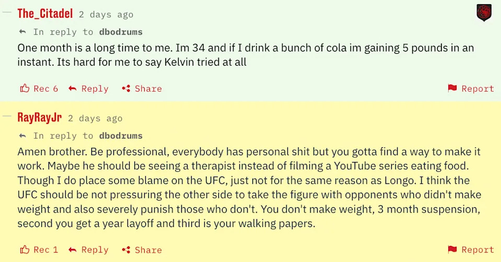The image size is (501, 262).
Task: Click the '2 days ago' timestamp on RayRayJr comment
Action: point(95,118)
